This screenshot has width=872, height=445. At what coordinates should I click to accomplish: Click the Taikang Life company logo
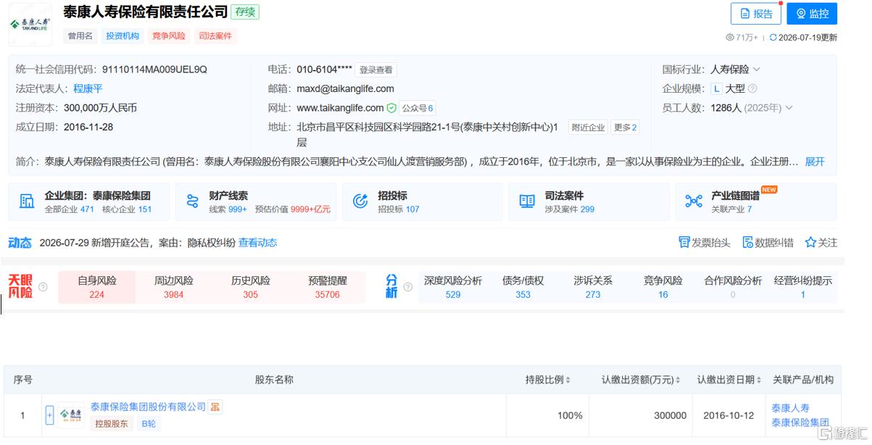(30, 24)
